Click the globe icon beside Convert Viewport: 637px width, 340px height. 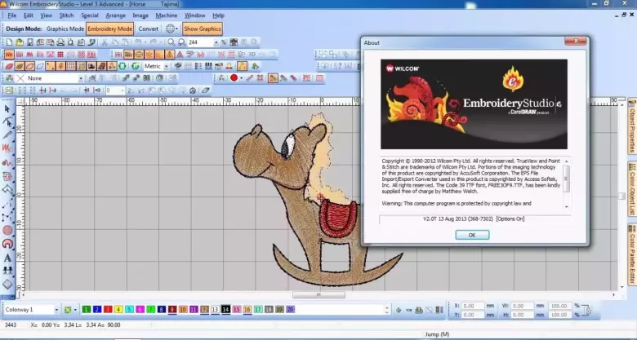pos(170,29)
